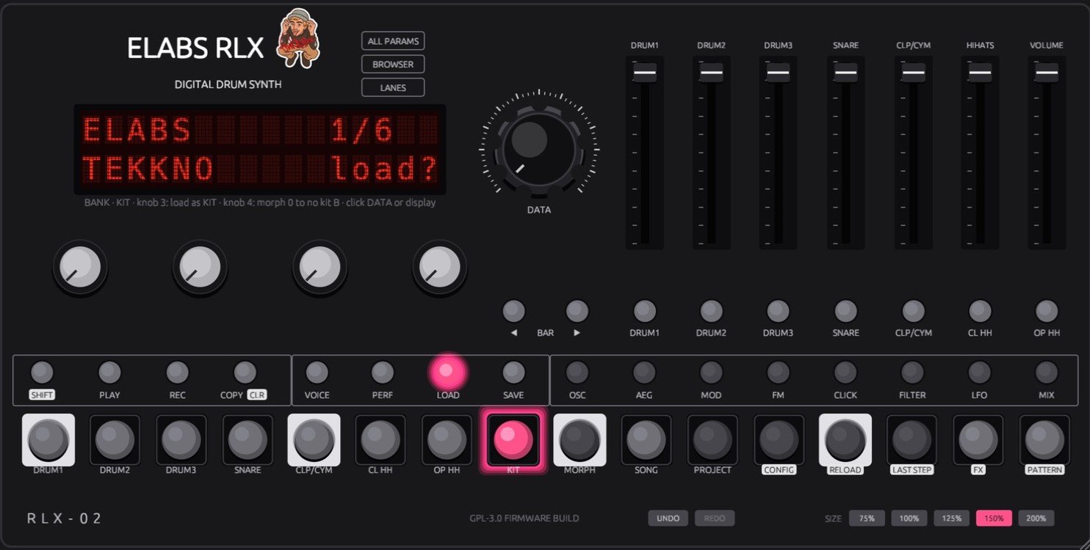
Task: Tap the large DRUM3 pad
Action: click(x=181, y=440)
